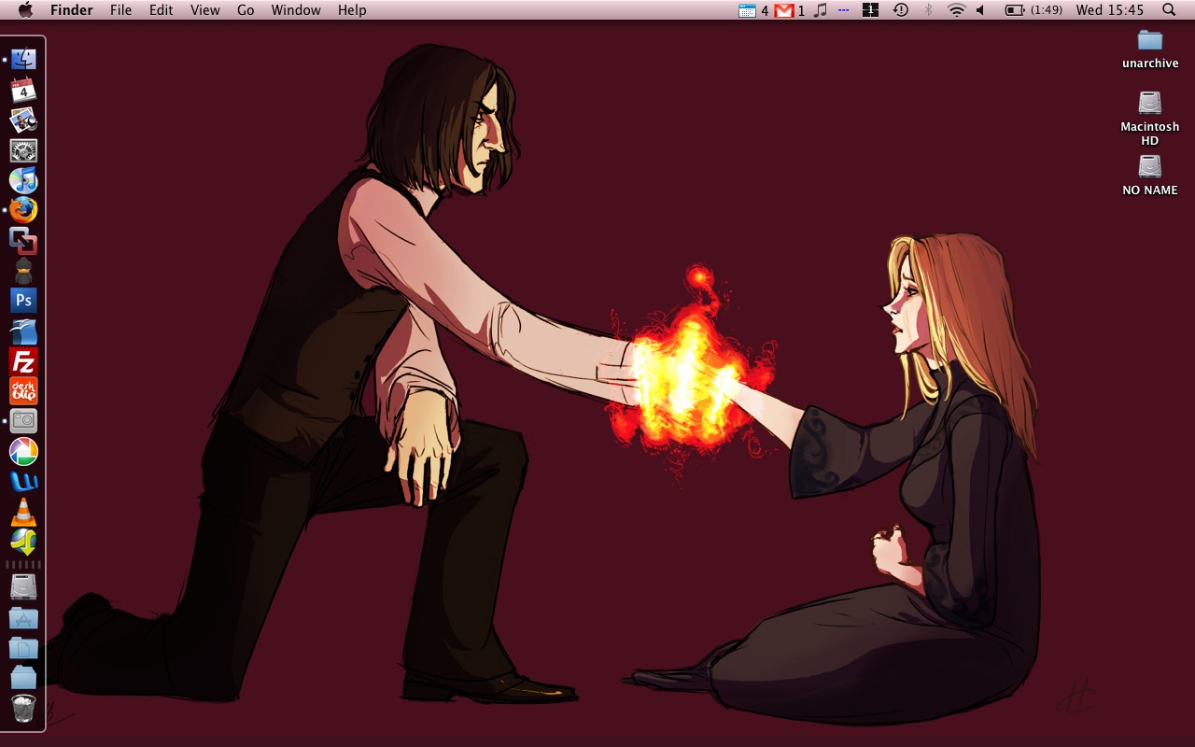The image size is (1195, 747).
Task: Launch Firefox browser from the dock
Action: coord(23,210)
